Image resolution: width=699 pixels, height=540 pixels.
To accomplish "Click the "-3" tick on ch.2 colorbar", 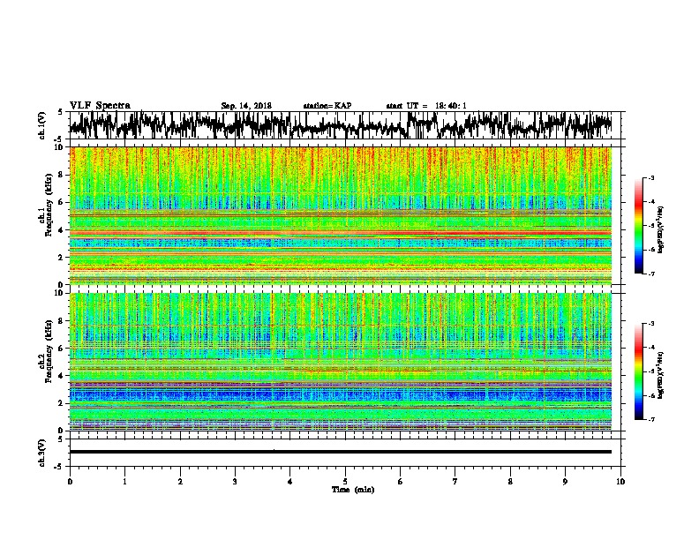I will (651, 324).
